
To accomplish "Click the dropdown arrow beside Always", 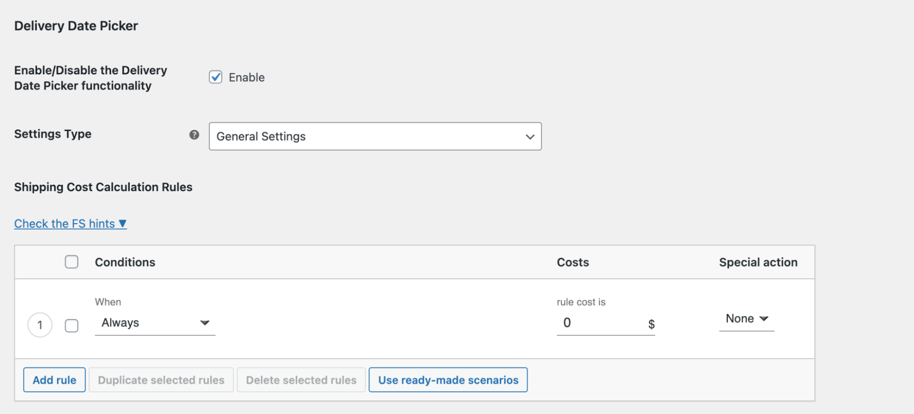I will (205, 323).
